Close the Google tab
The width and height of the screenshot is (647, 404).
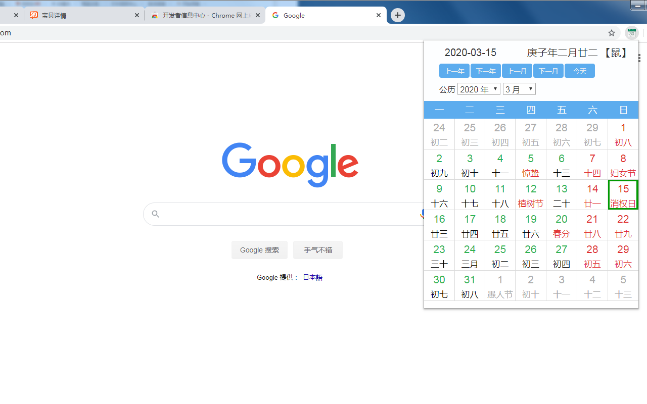pyautogui.click(x=379, y=15)
